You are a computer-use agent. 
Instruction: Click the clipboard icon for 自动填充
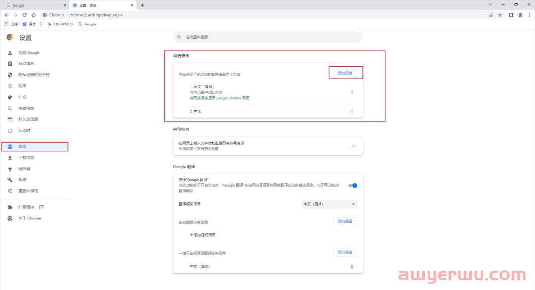pos(10,64)
